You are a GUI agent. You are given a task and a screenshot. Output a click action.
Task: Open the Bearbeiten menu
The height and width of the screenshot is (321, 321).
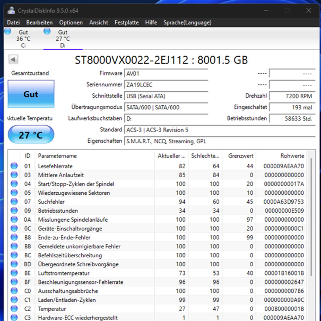[39, 22]
